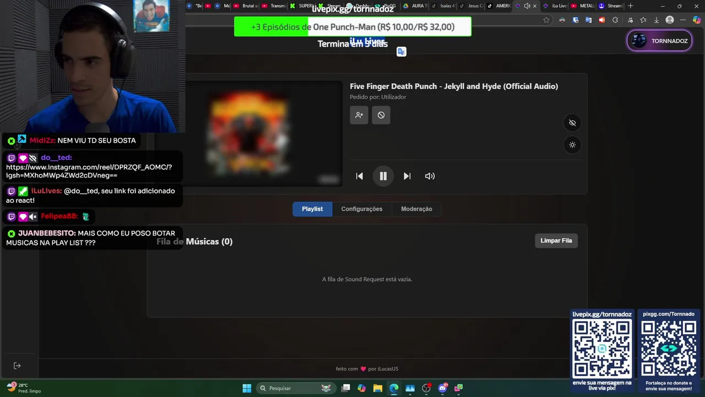705x397 pixels.
Task: Click the blurred album art thumbnail
Action: (248, 134)
